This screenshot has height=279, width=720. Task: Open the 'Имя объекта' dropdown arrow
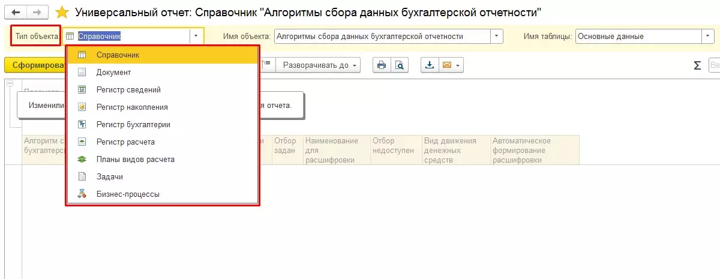point(496,36)
